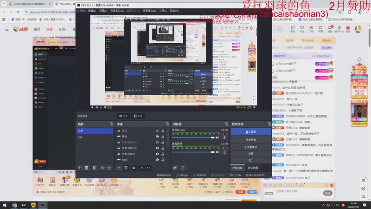Image resolution: width=371 pixels, height=209 pixels.
Task: Undock the Controls panel popout icon
Action: [269, 124]
